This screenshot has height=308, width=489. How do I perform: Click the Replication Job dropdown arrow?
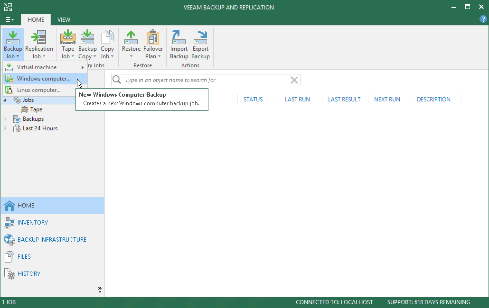pos(44,56)
